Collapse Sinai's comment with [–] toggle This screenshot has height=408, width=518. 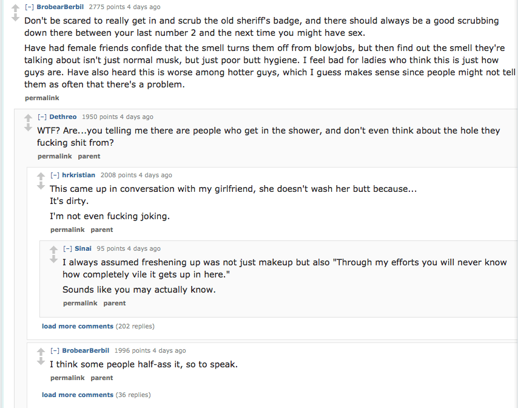pos(68,248)
